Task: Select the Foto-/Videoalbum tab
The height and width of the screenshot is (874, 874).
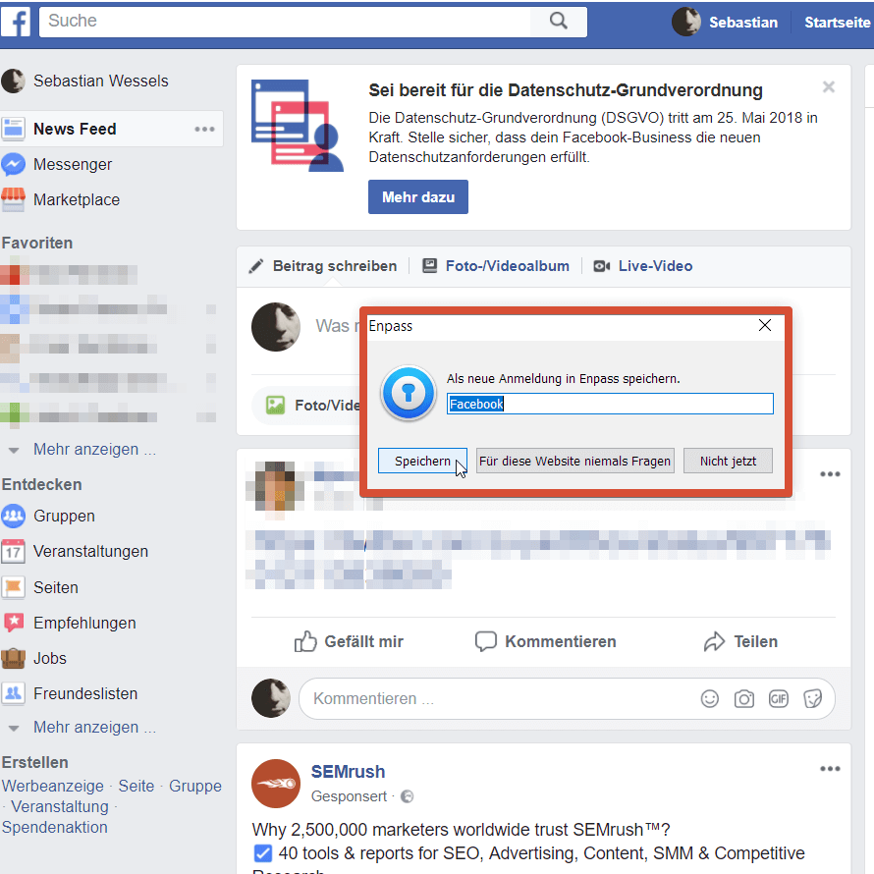Action: click(x=496, y=266)
